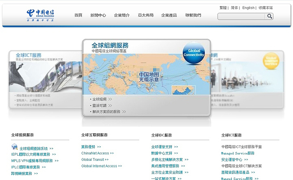The width and height of the screenshot is (293, 180).
Task: Open the 中國電信全球ICT解決方案 link
Action: [242, 166]
